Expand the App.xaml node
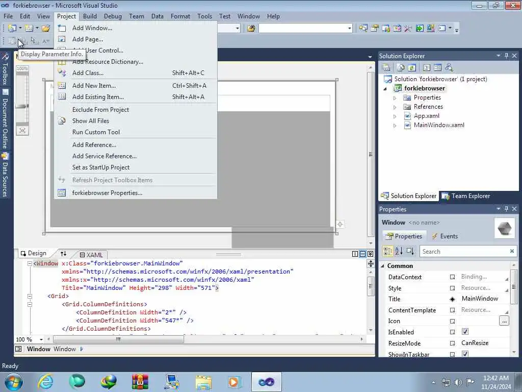Screen dimensions: 522x392 click(395, 116)
